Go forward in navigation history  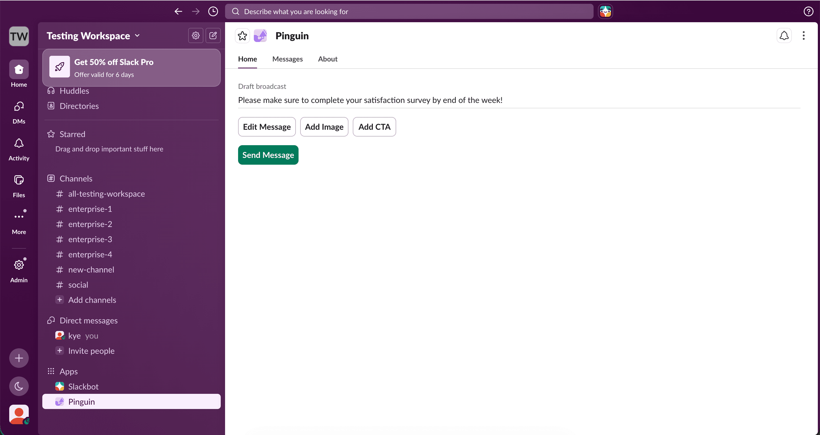196,11
